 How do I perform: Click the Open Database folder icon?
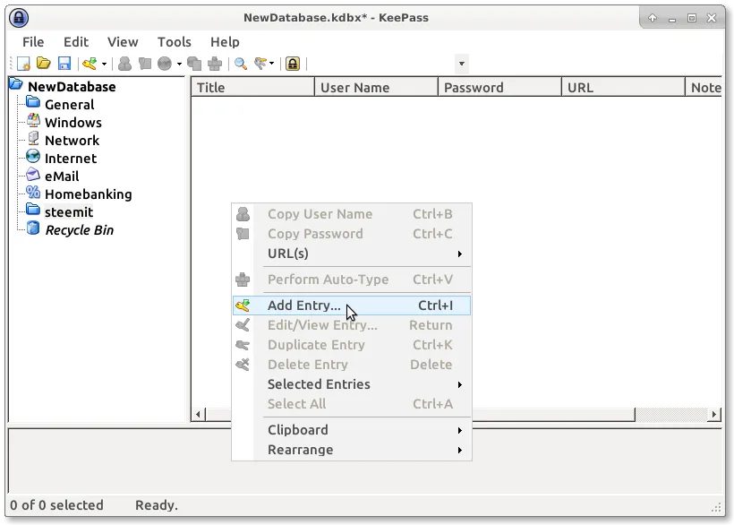44,64
